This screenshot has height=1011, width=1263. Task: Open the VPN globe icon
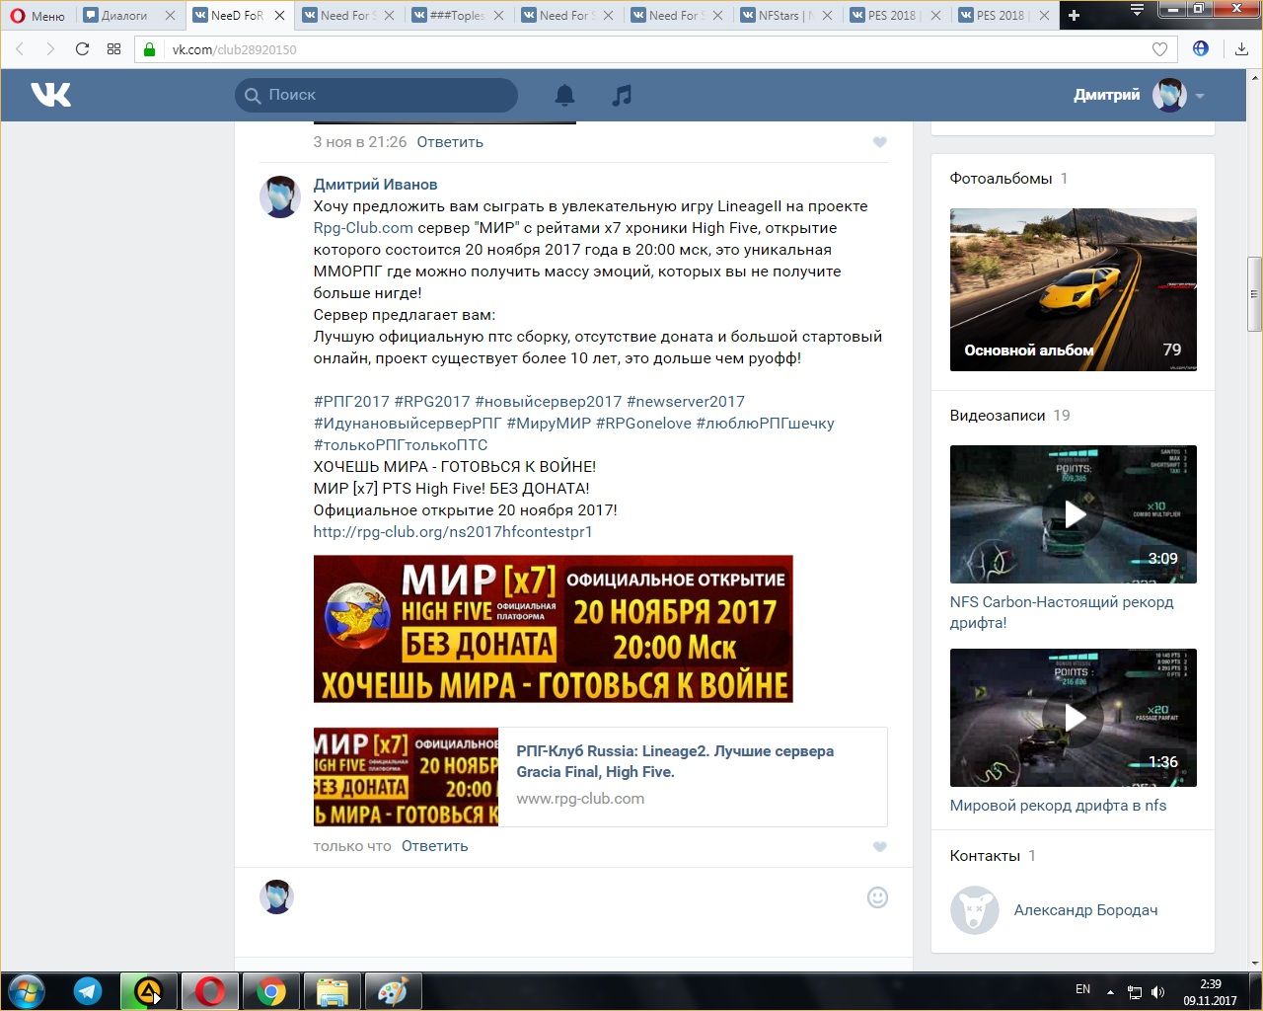click(x=1201, y=48)
